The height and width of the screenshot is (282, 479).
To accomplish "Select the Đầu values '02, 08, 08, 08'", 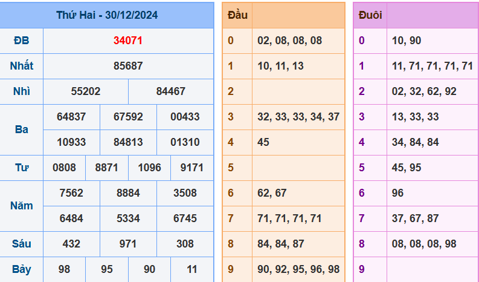I will click(289, 41).
